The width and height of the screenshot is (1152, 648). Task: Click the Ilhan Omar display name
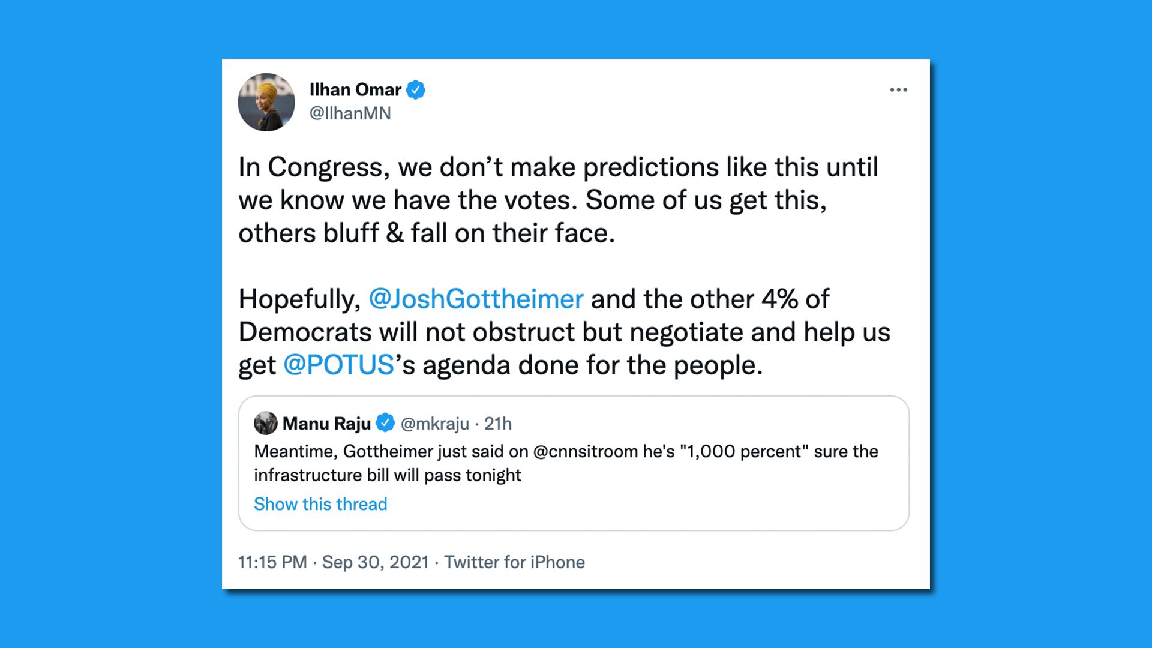[x=355, y=90]
